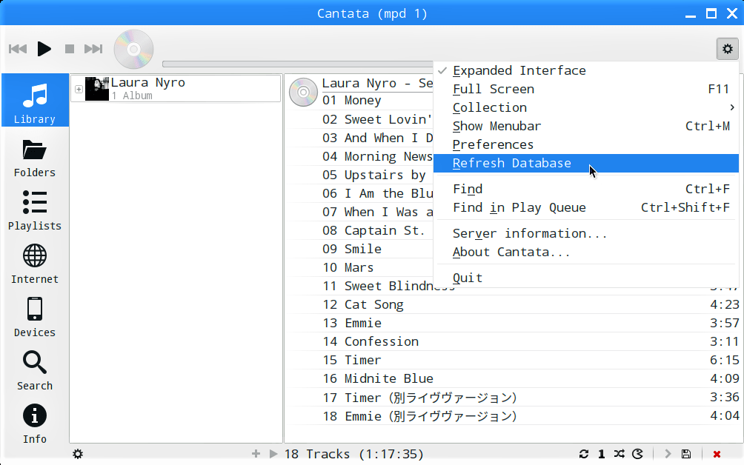Click the stop playback button
Screen dimensions: 744x465
(x=69, y=49)
